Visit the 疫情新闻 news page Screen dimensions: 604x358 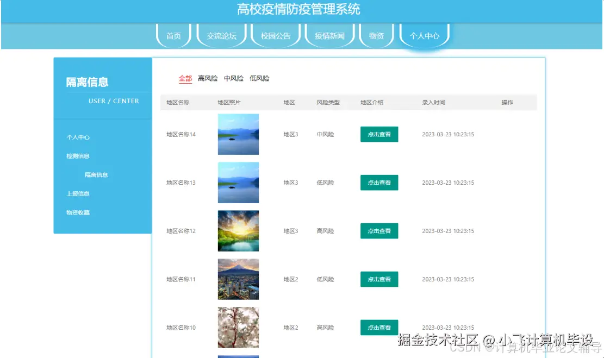click(329, 35)
